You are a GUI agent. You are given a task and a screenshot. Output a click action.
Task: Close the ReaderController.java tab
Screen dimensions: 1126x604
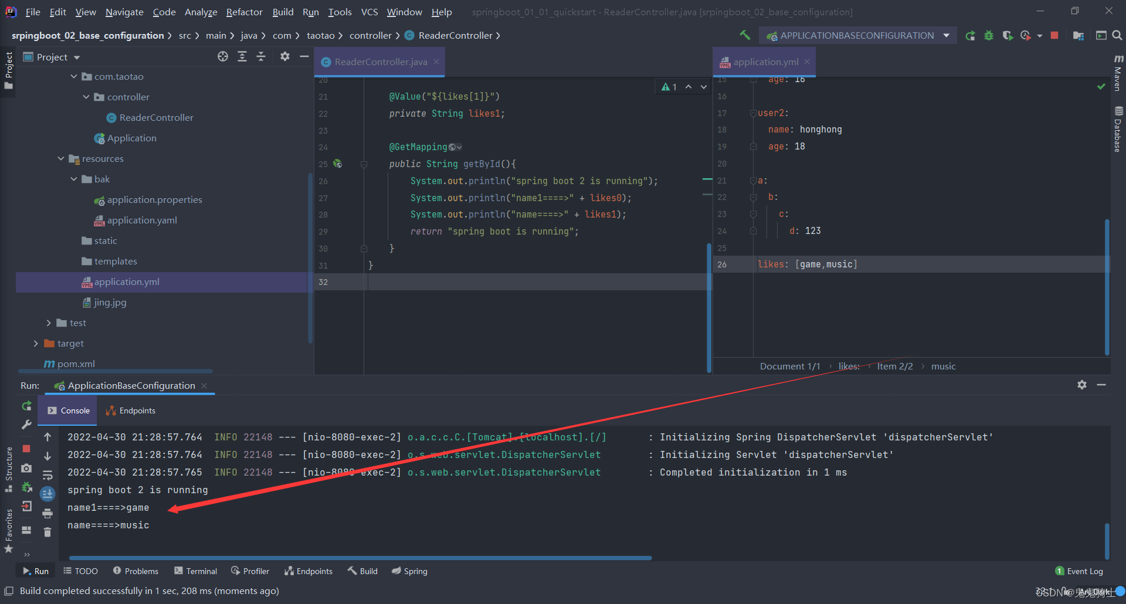point(436,62)
